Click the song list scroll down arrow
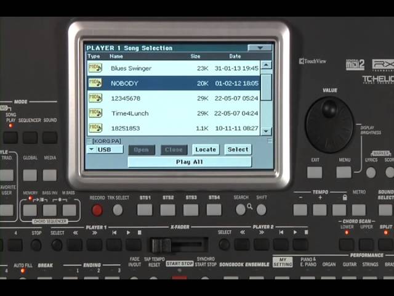Viewport: 394px width, 296px height. (x=266, y=131)
